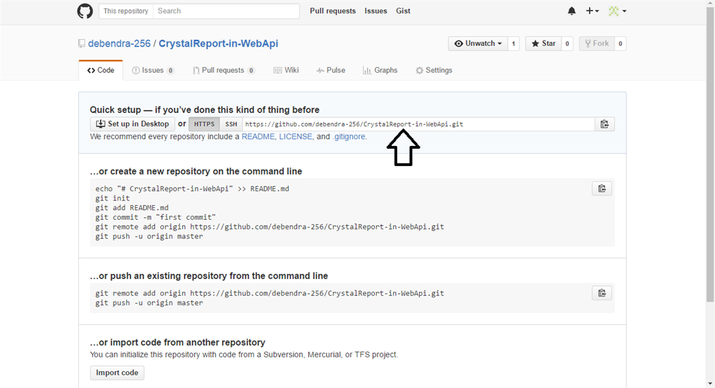Copy the new repository command block
Image resolution: width=715 pixels, height=388 pixels.
602,188
